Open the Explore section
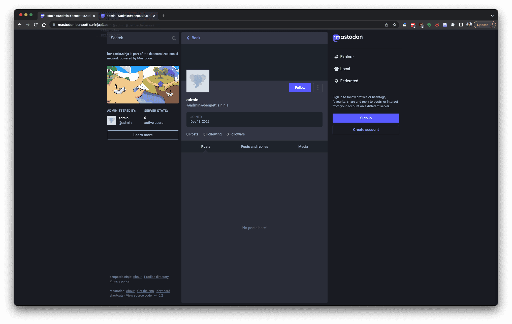 (x=347, y=57)
